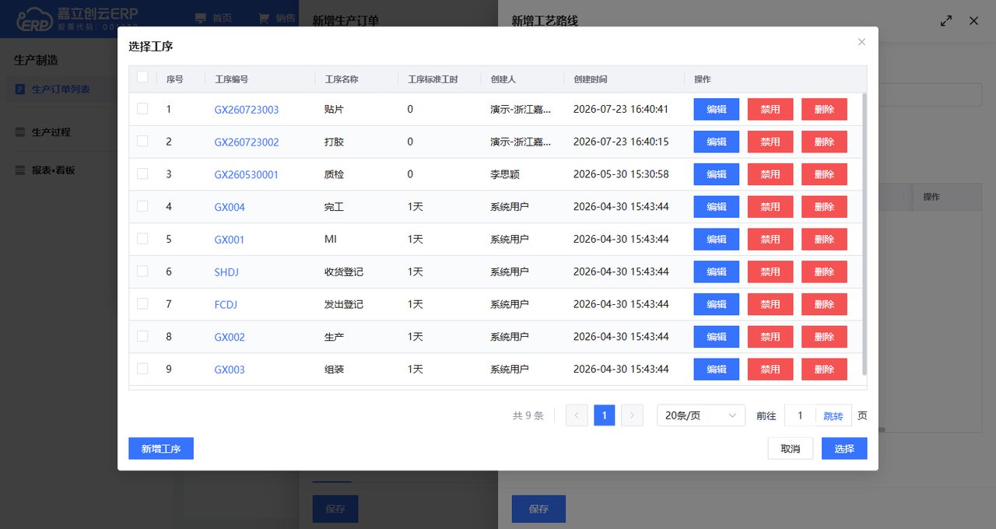Click the vertical scrollbar of the process table

point(864,233)
